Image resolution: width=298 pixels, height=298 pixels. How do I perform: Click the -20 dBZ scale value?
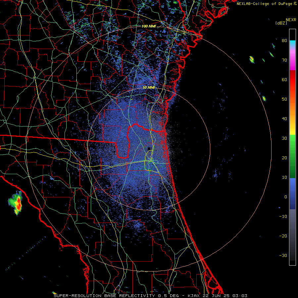click(283, 236)
